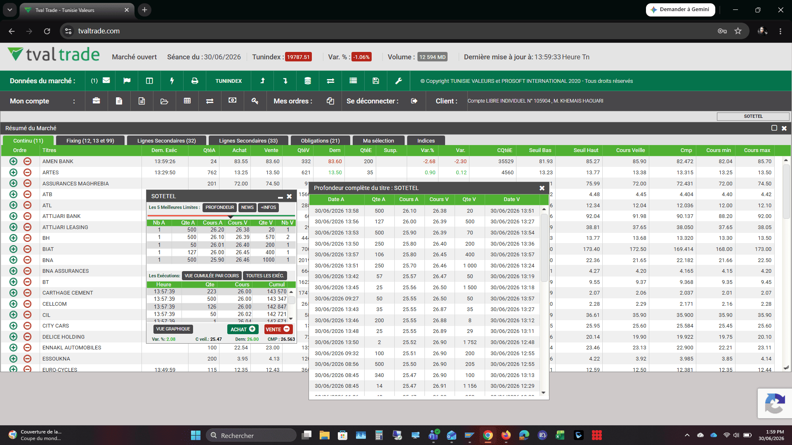This screenshot has width=792, height=445.
Task: Click the list lines icon in green toolbar
Action: pos(353,81)
